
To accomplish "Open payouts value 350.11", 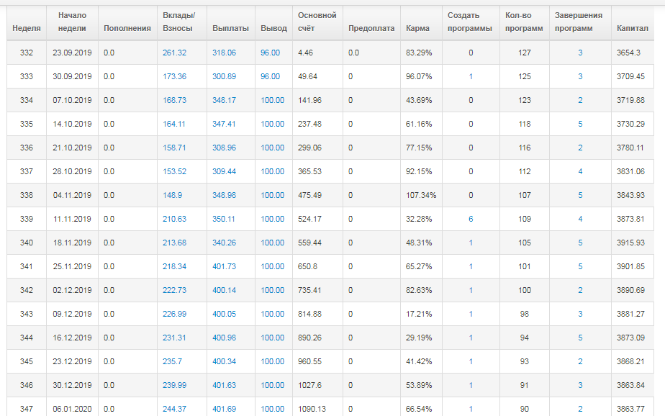I will tap(224, 219).
